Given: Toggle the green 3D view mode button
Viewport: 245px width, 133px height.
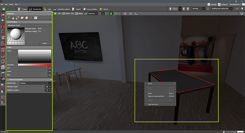Looking at the screenshot, I should pos(111,13).
